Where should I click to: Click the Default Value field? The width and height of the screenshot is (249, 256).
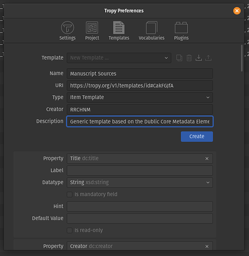click(140, 218)
